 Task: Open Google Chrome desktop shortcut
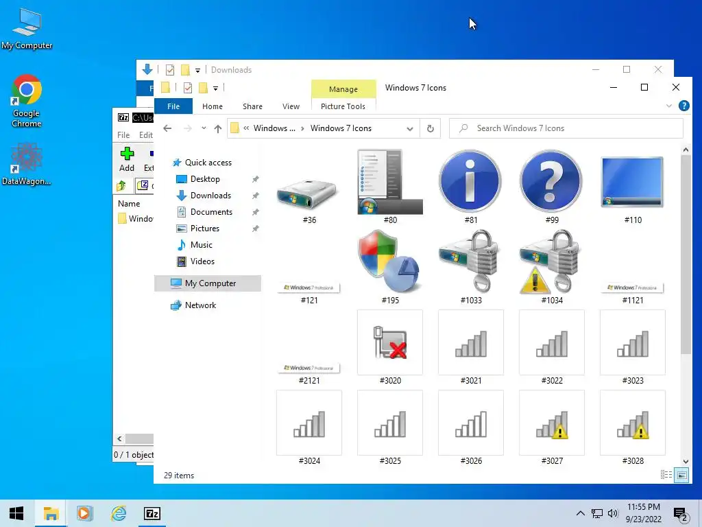[27, 102]
